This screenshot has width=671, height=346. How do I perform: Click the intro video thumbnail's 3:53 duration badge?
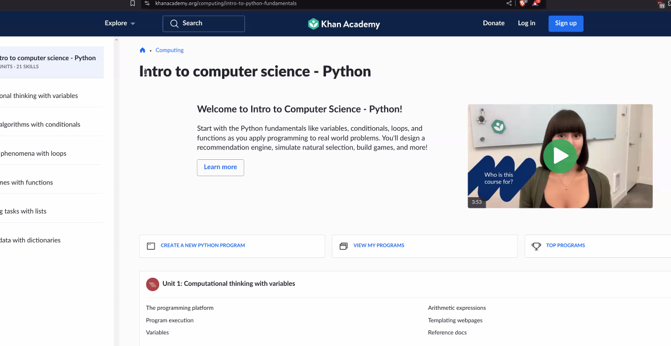click(x=477, y=202)
